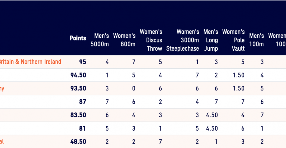Click the 95 points total cell
This screenshot has height=148, width=286.
[x=82, y=62]
